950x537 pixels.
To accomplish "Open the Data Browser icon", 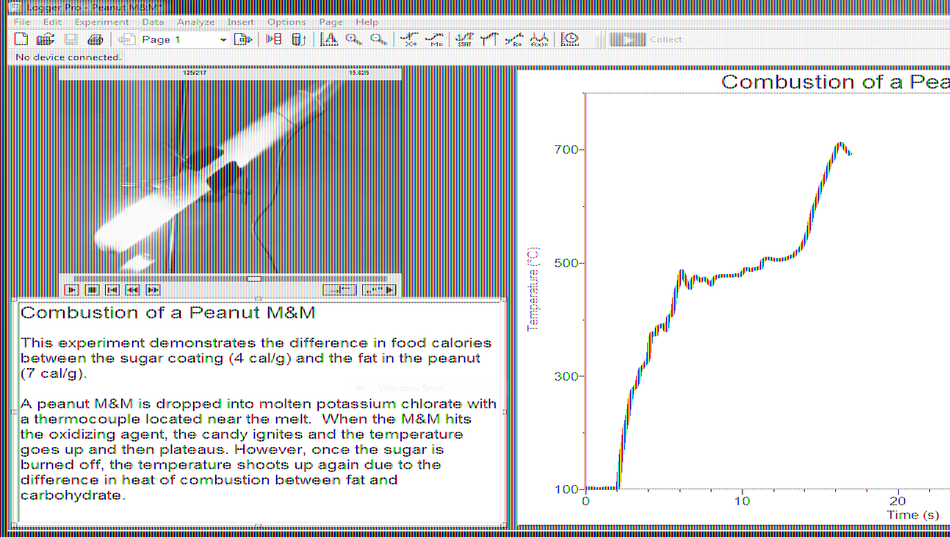I will tap(274, 39).
